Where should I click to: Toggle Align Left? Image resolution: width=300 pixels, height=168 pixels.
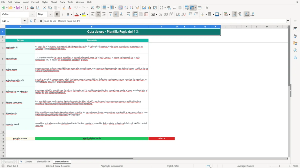tap(93, 14)
